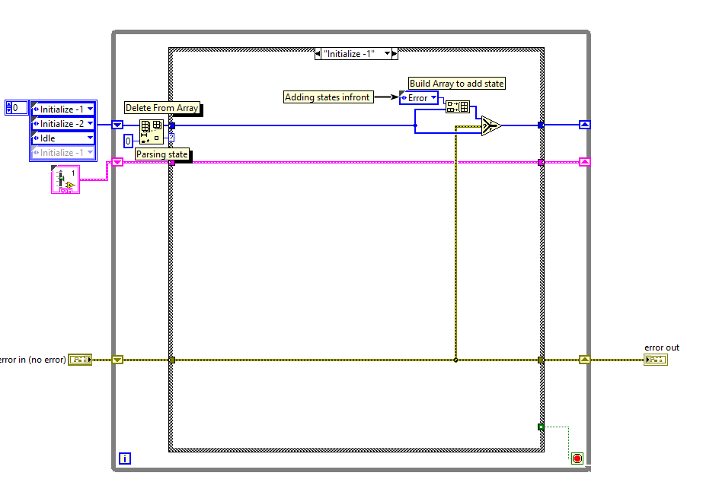Click the green True constant near loop edge
Viewport: 719px width, 495px height.
pos(540,427)
